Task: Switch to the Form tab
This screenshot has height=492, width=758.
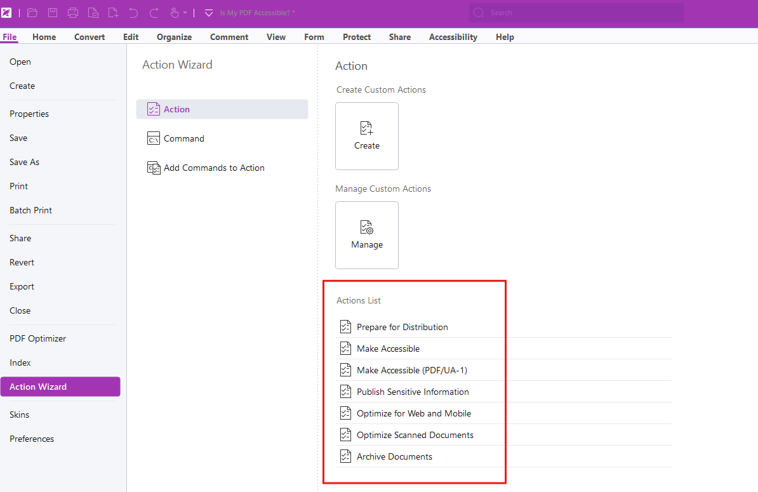Action: coord(314,37)
